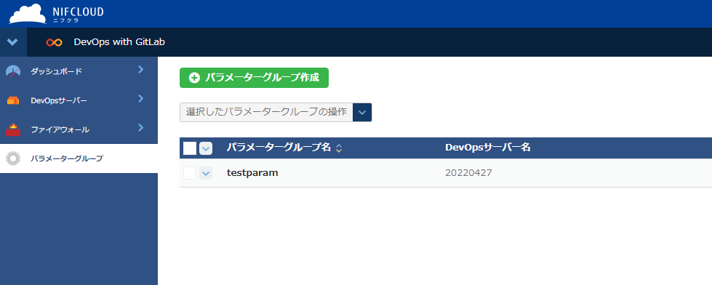This screenshot has height=285, width=712.
Task: Click the plus icon on create button
Action: [x=194, y=78]
